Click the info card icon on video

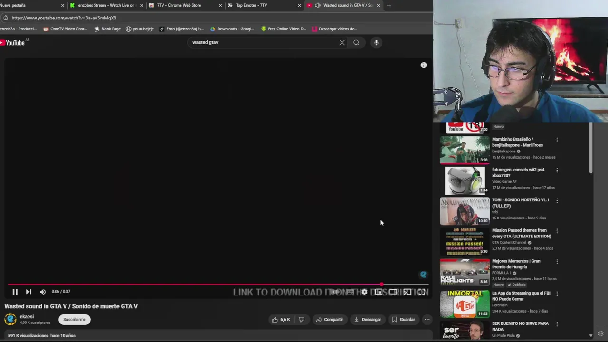pyautogui.click(x=424, y=65)
